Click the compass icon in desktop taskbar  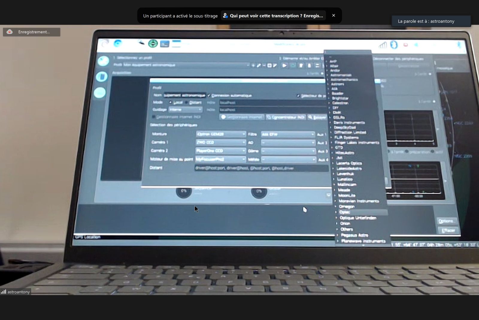[x=153, y=44]
